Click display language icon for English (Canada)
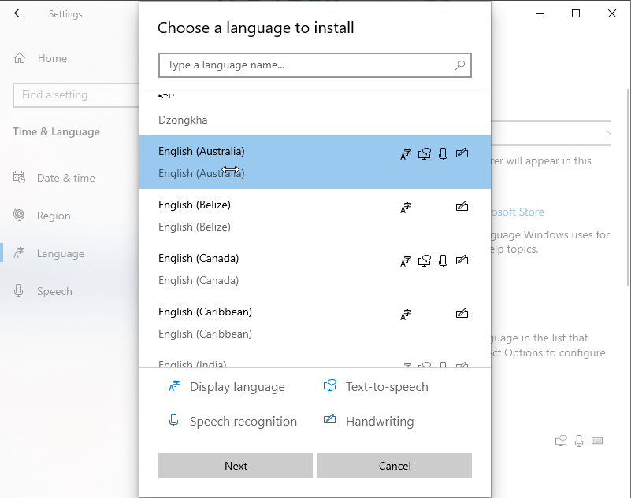Screen dimensions: 631x498 pyautogui.click(x=406, y=261)
